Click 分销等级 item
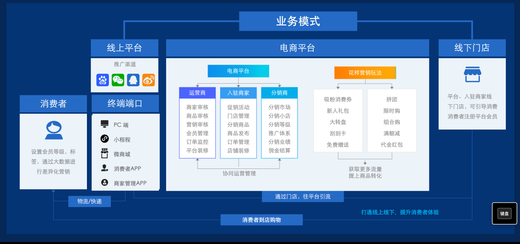 coord(279,125)
